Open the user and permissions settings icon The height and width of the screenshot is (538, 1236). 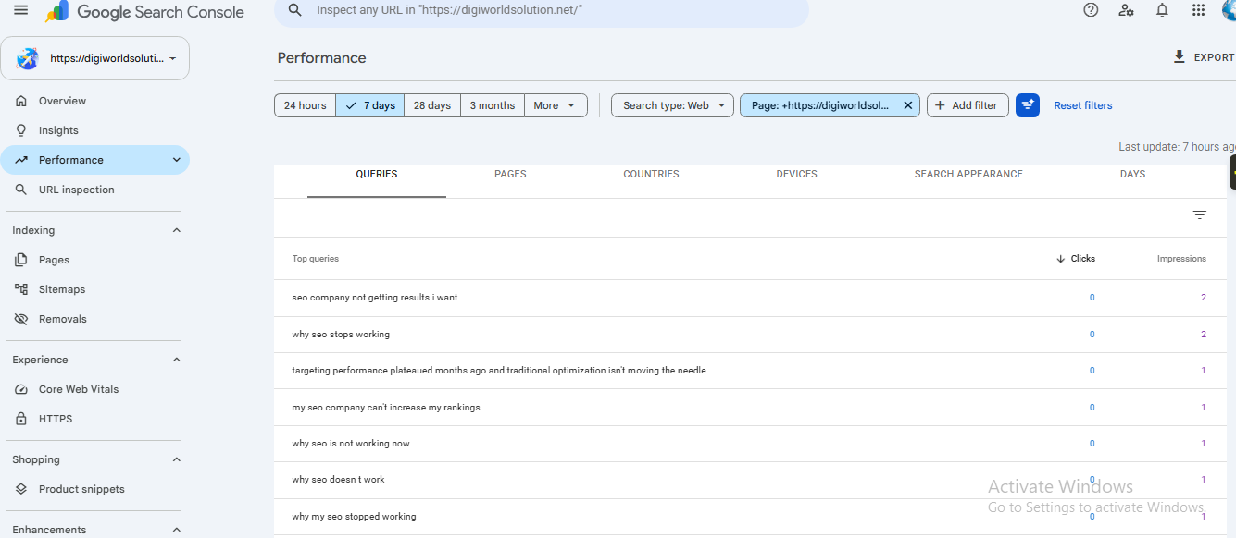[1126, 10]
